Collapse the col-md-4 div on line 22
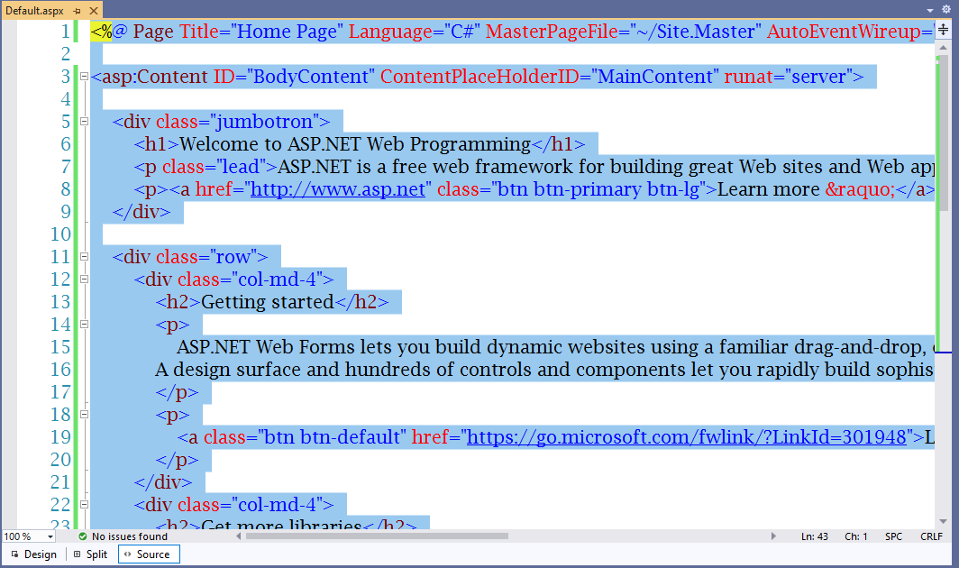 (x=85, y=504)
